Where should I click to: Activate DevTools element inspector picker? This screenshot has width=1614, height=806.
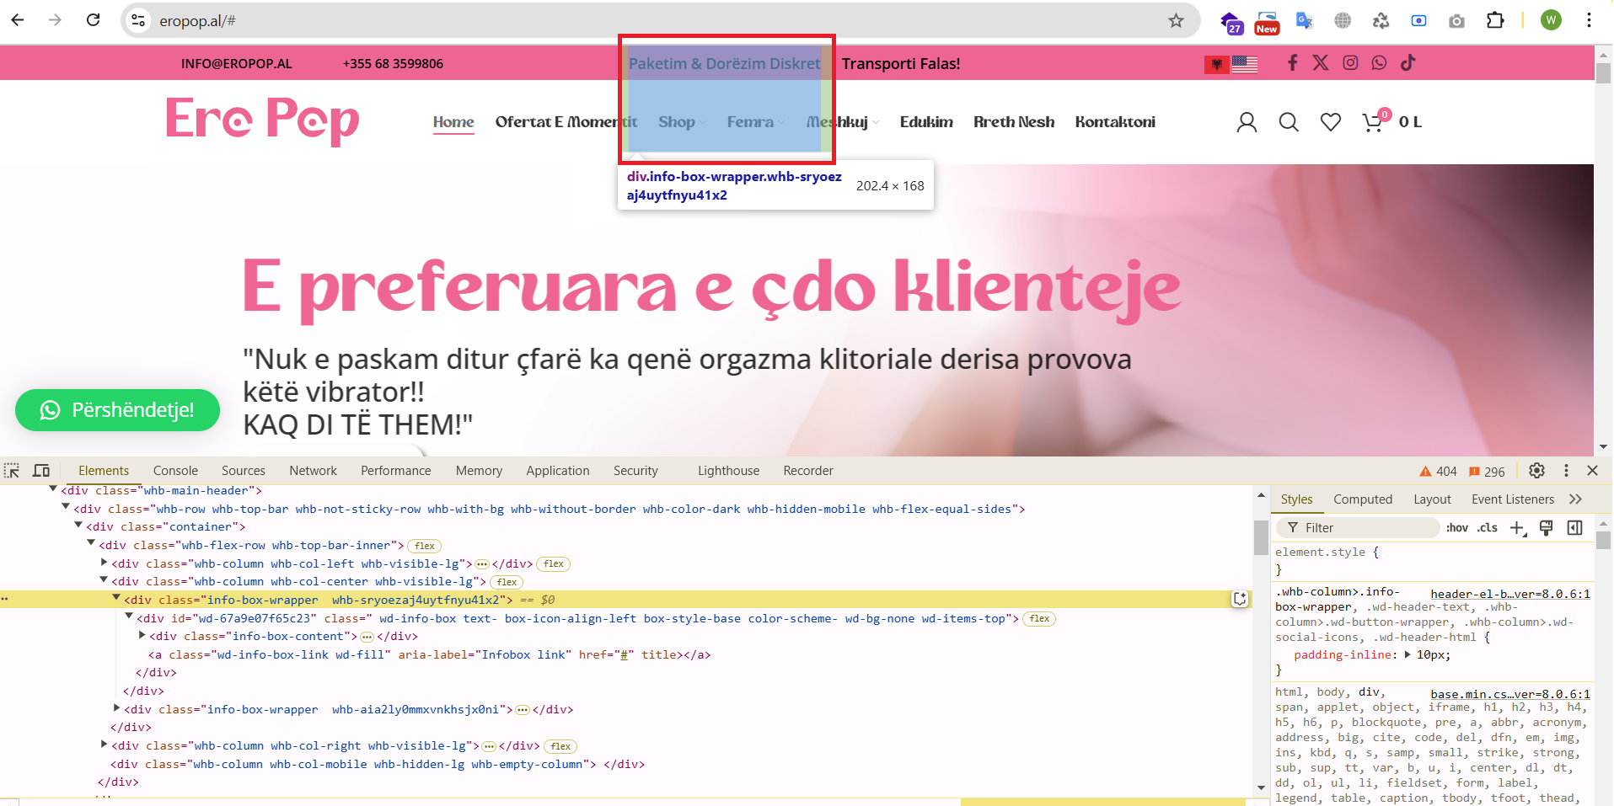[x=12, y=470]
